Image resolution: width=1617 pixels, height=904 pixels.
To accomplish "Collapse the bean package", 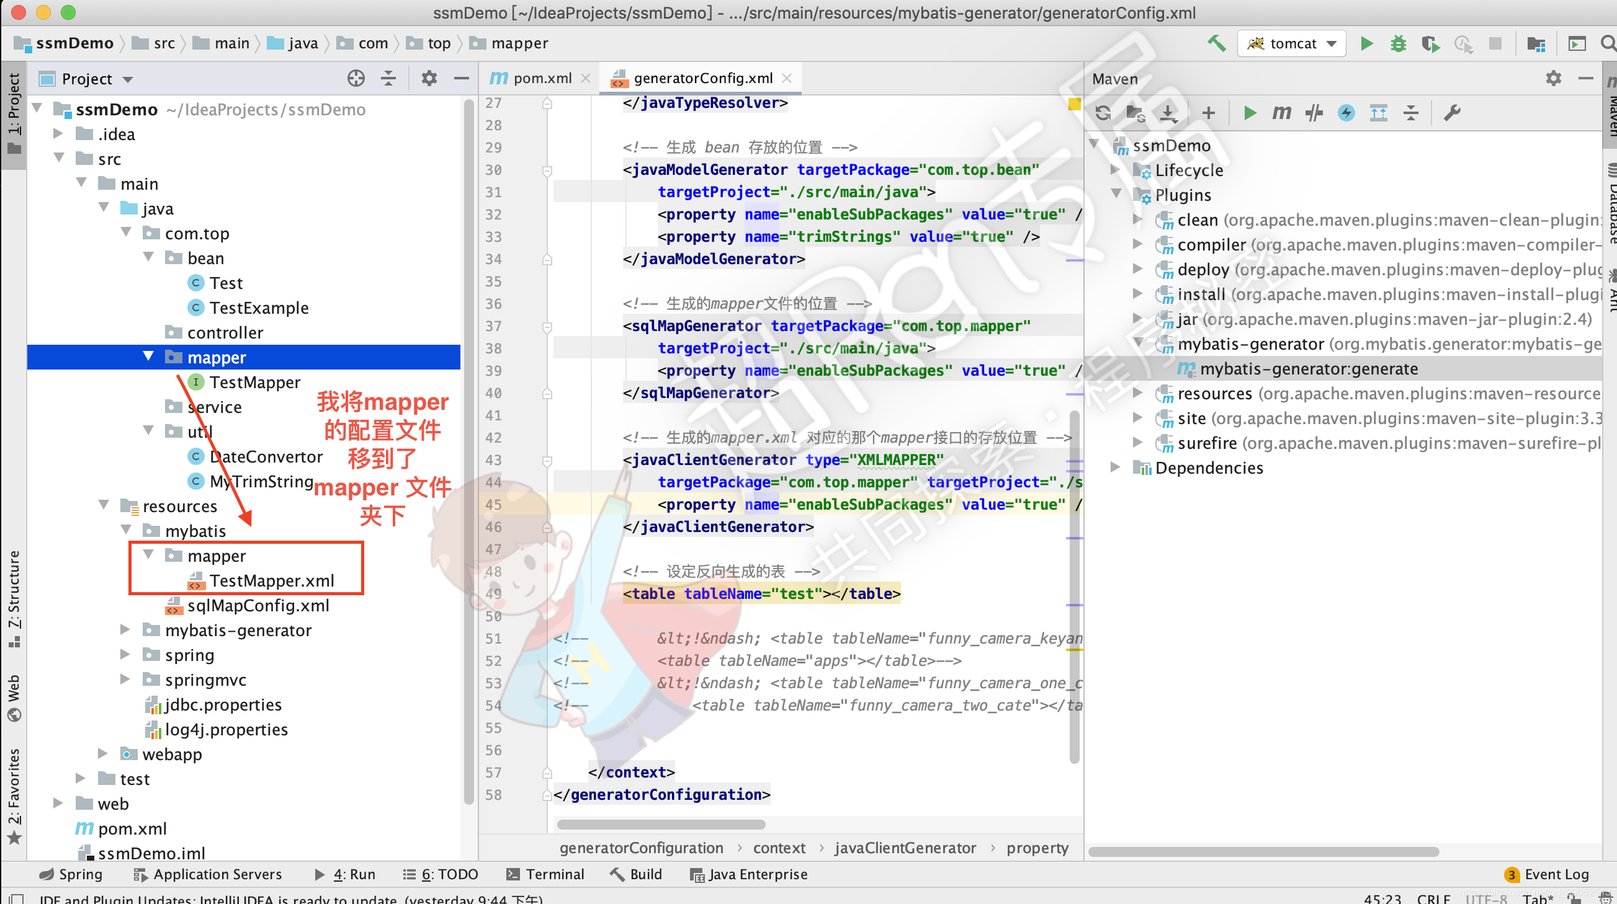I will coord(149,257).
